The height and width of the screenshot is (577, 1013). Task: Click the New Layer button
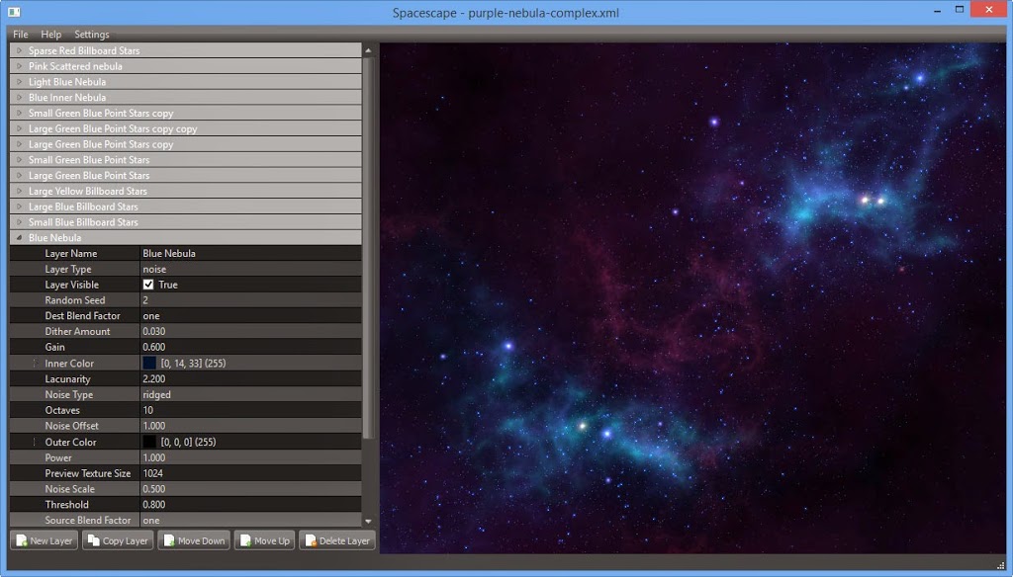click(x=44, y=540)
